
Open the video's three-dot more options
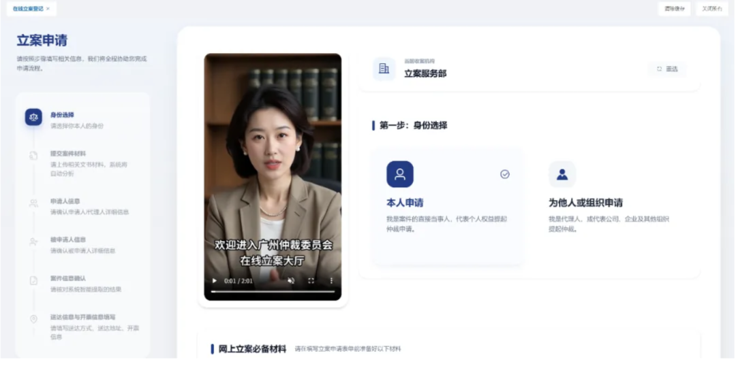tap(332, 280)
